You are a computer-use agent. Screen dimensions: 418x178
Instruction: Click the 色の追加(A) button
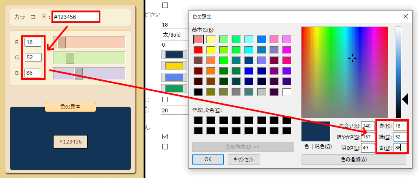point(353,159)
